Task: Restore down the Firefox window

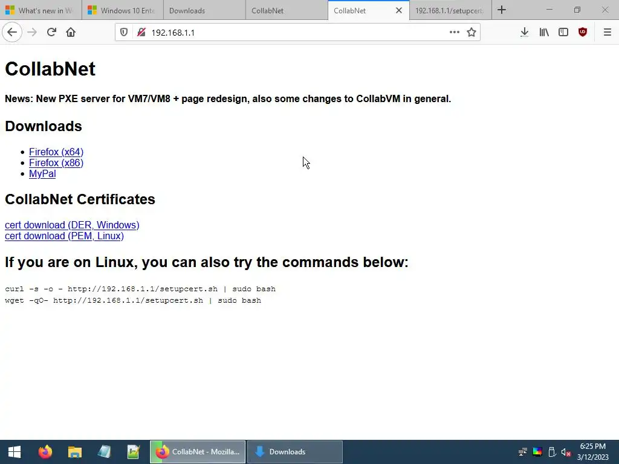Action: 577,10
